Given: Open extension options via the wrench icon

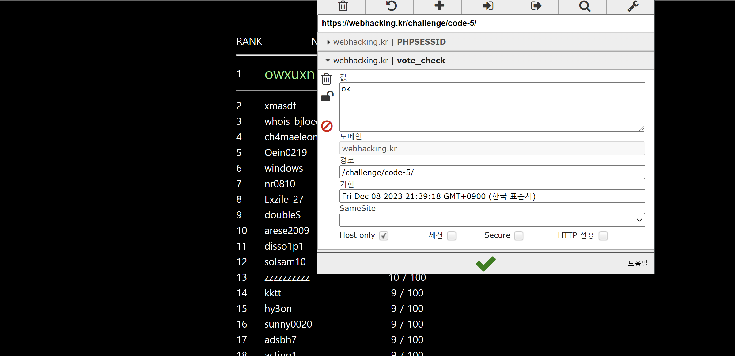Looking at the screenshot, I should (632, 6).
